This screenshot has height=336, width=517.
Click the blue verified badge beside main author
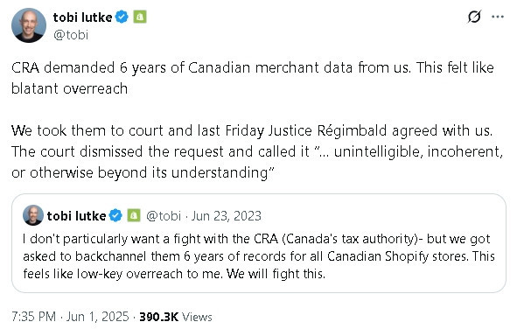[x=122, y=17]
